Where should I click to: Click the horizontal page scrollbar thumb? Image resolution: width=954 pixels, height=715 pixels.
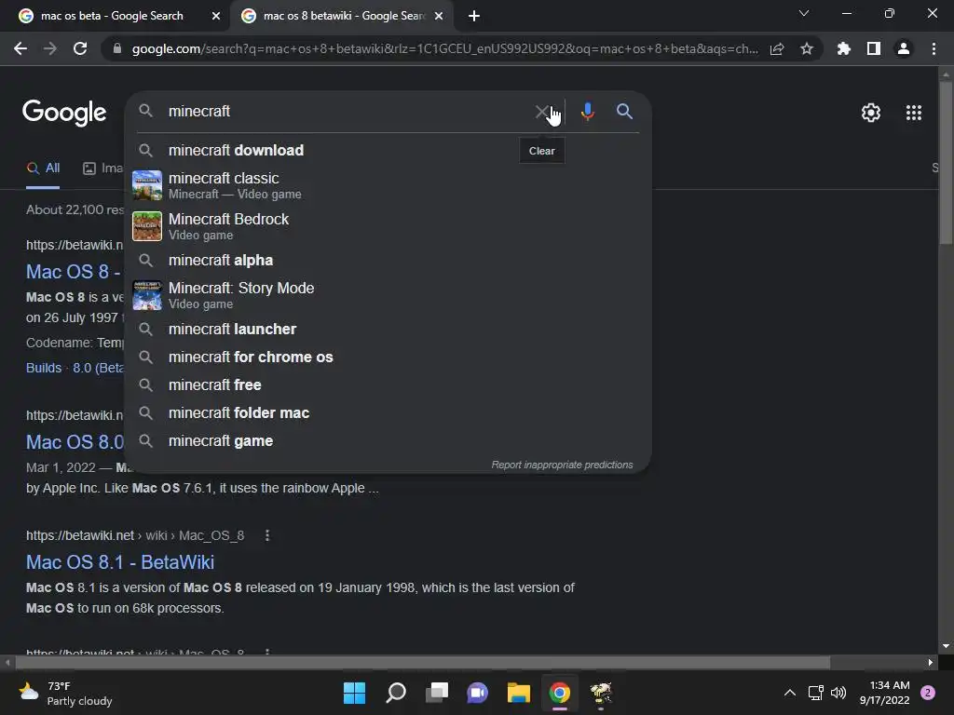[423, 662]
